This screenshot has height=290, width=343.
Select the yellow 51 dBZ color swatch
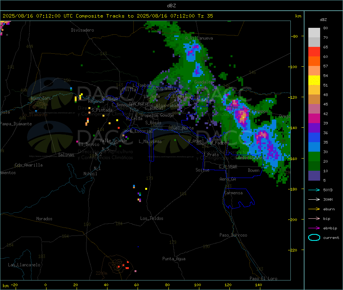pos(314,80)
